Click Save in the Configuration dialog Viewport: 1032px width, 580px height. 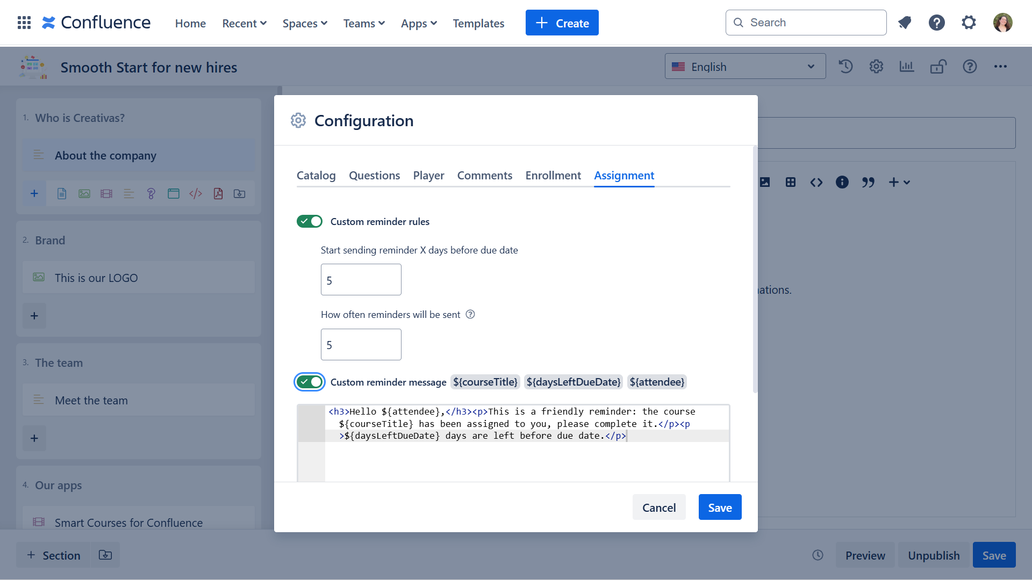point(720,508)
